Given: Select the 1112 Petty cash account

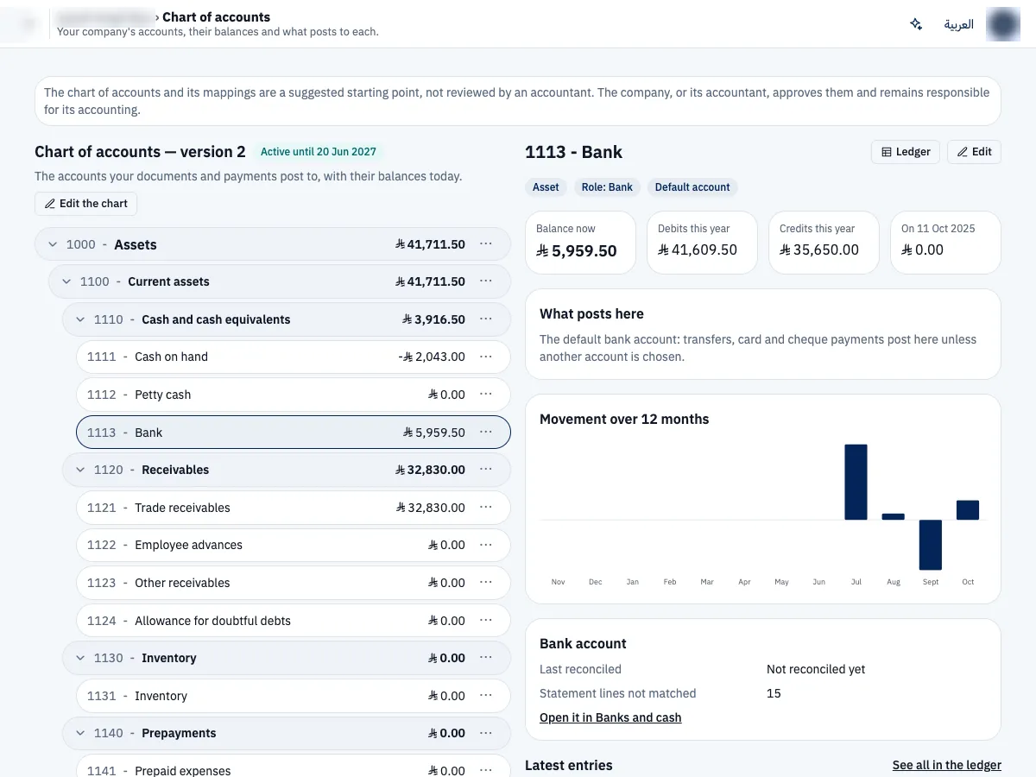Looking at the screenshot, I should coord(294,395).
